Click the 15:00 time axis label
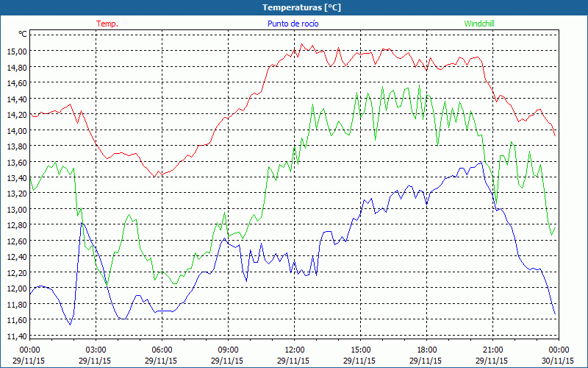The width and height of the screenshot is (588, 368). (360, 350)
